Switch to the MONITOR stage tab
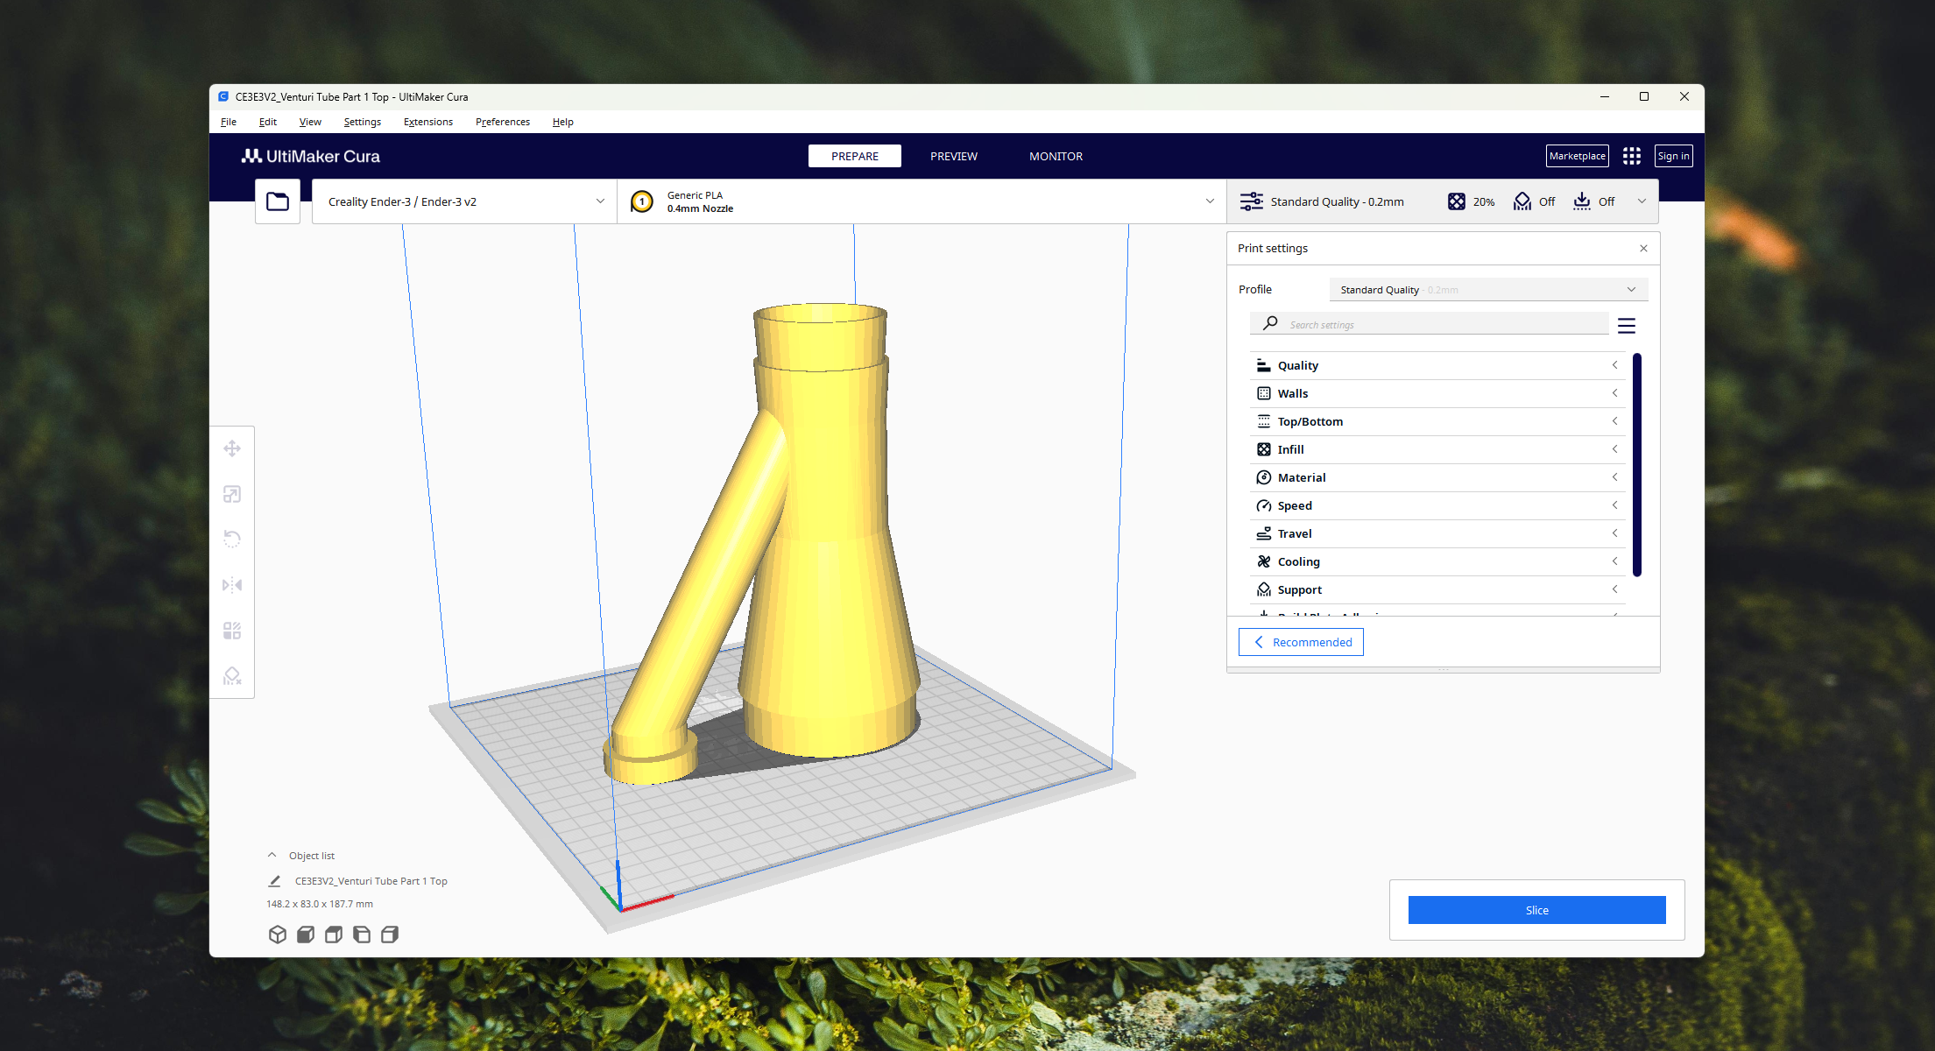 [x=1056, y=156]
